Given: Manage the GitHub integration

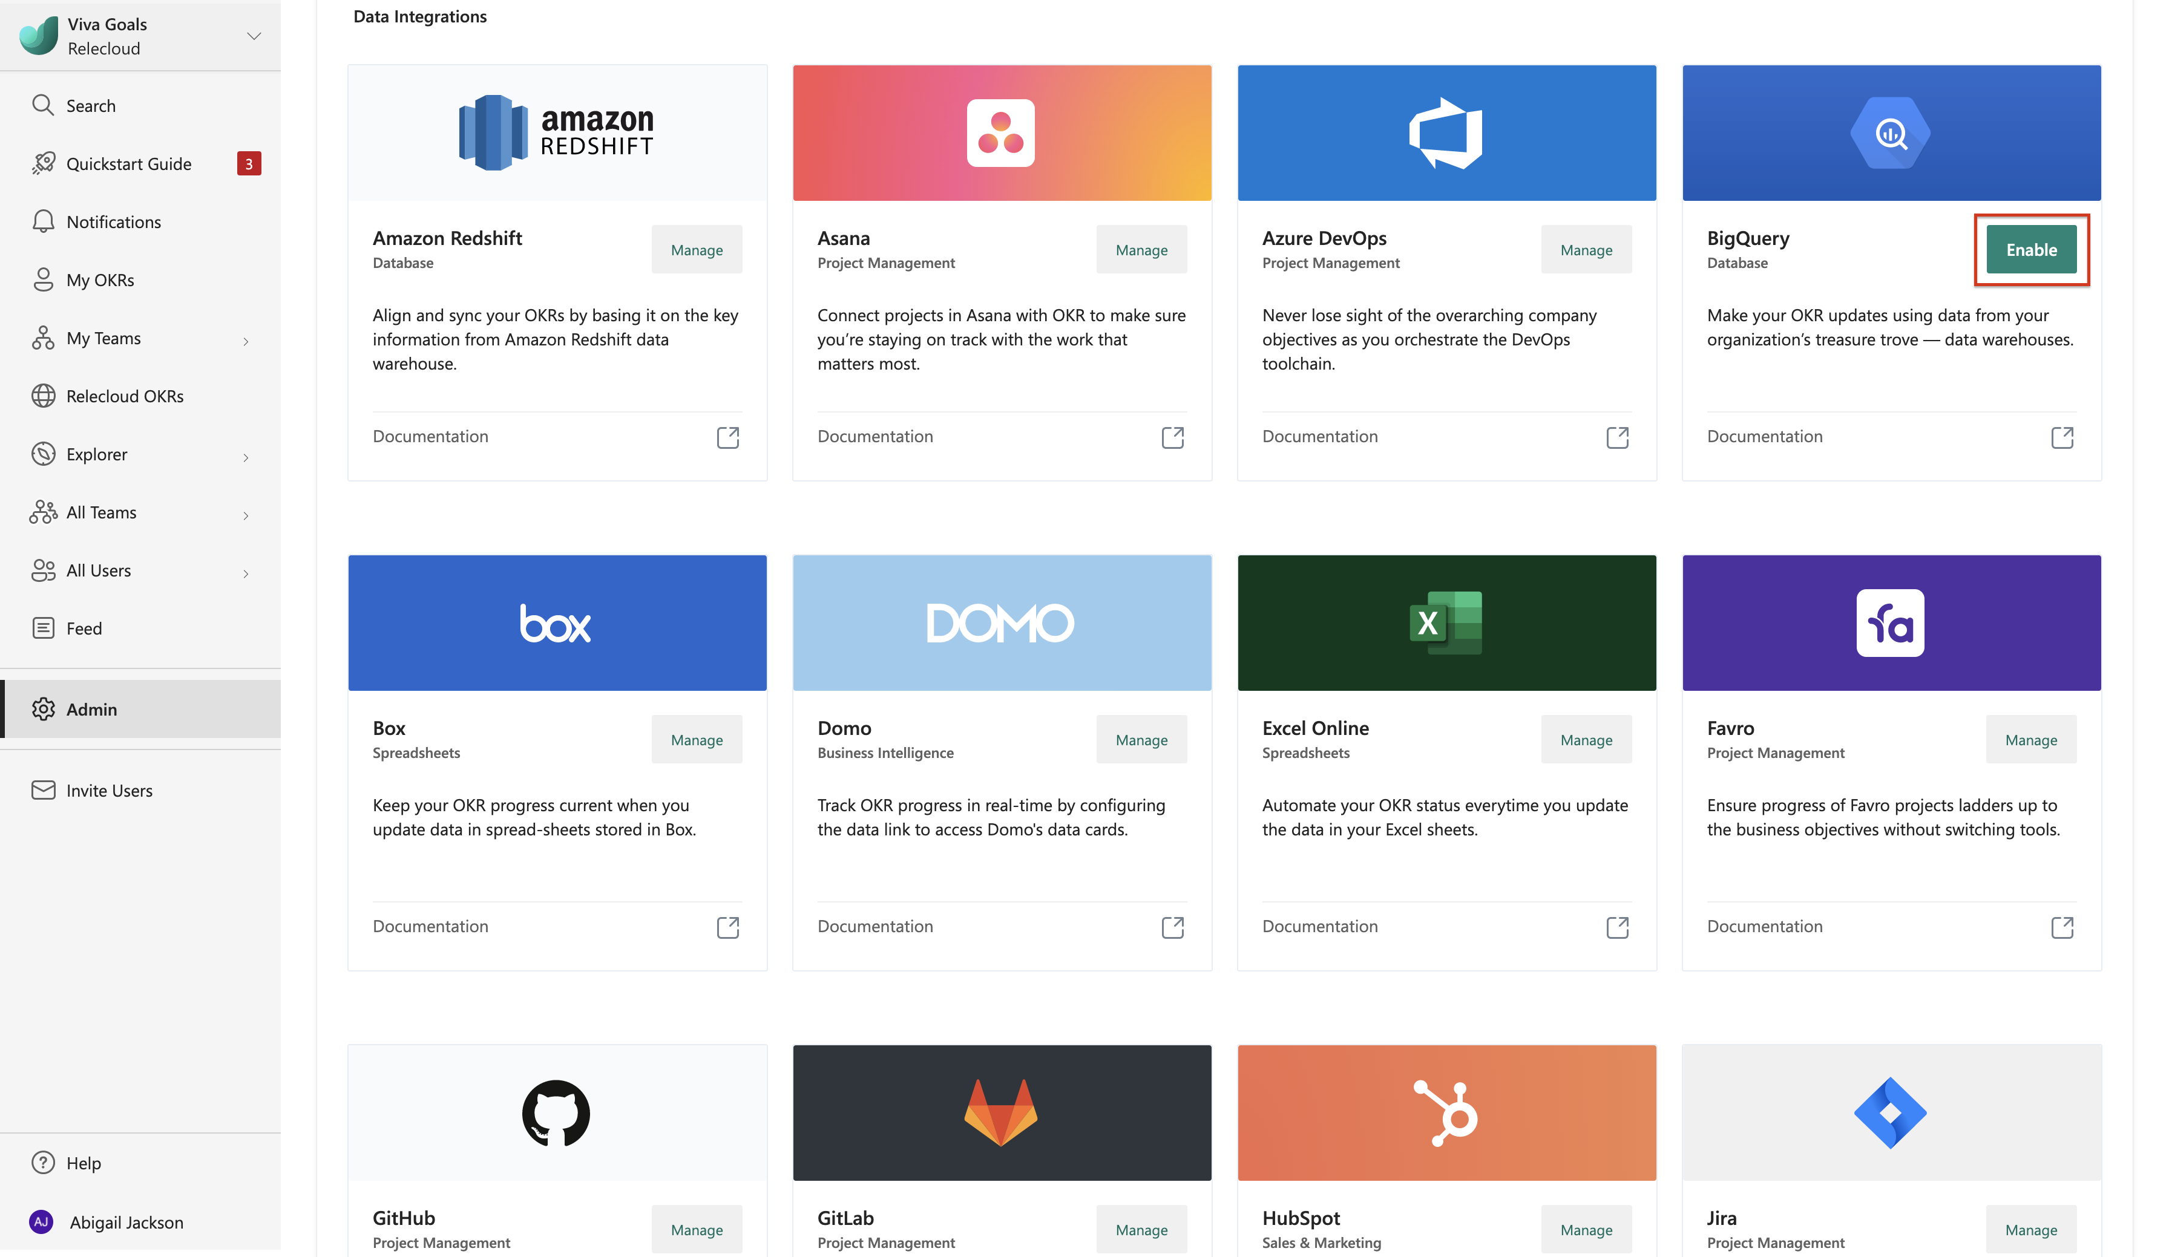Looking at the screenshot, I should click(x=697, y=1229).
